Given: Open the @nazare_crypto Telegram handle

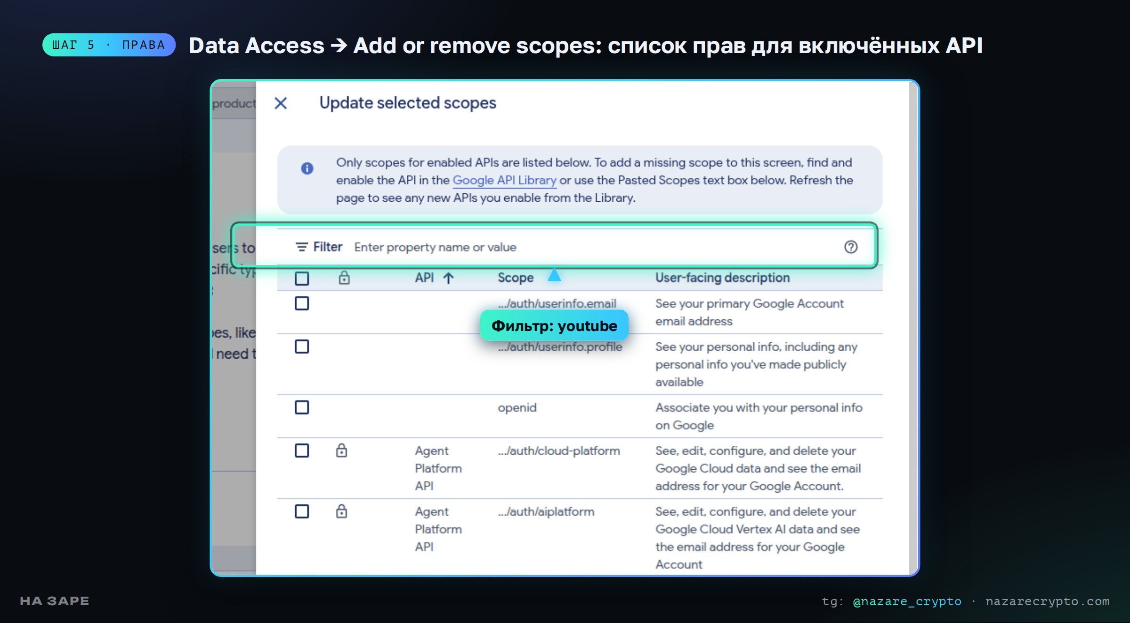Looking at the screenshot, I should (907, 601).
